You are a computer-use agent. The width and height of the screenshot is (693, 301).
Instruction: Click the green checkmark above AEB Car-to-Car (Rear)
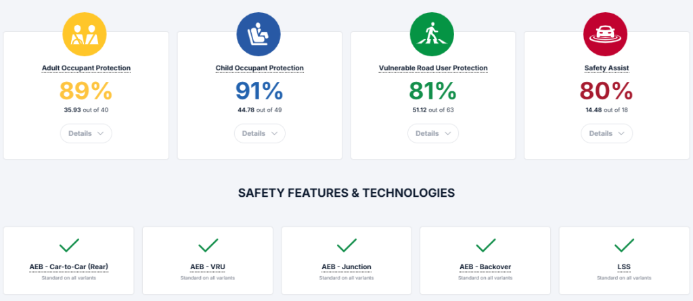(70, 244)
